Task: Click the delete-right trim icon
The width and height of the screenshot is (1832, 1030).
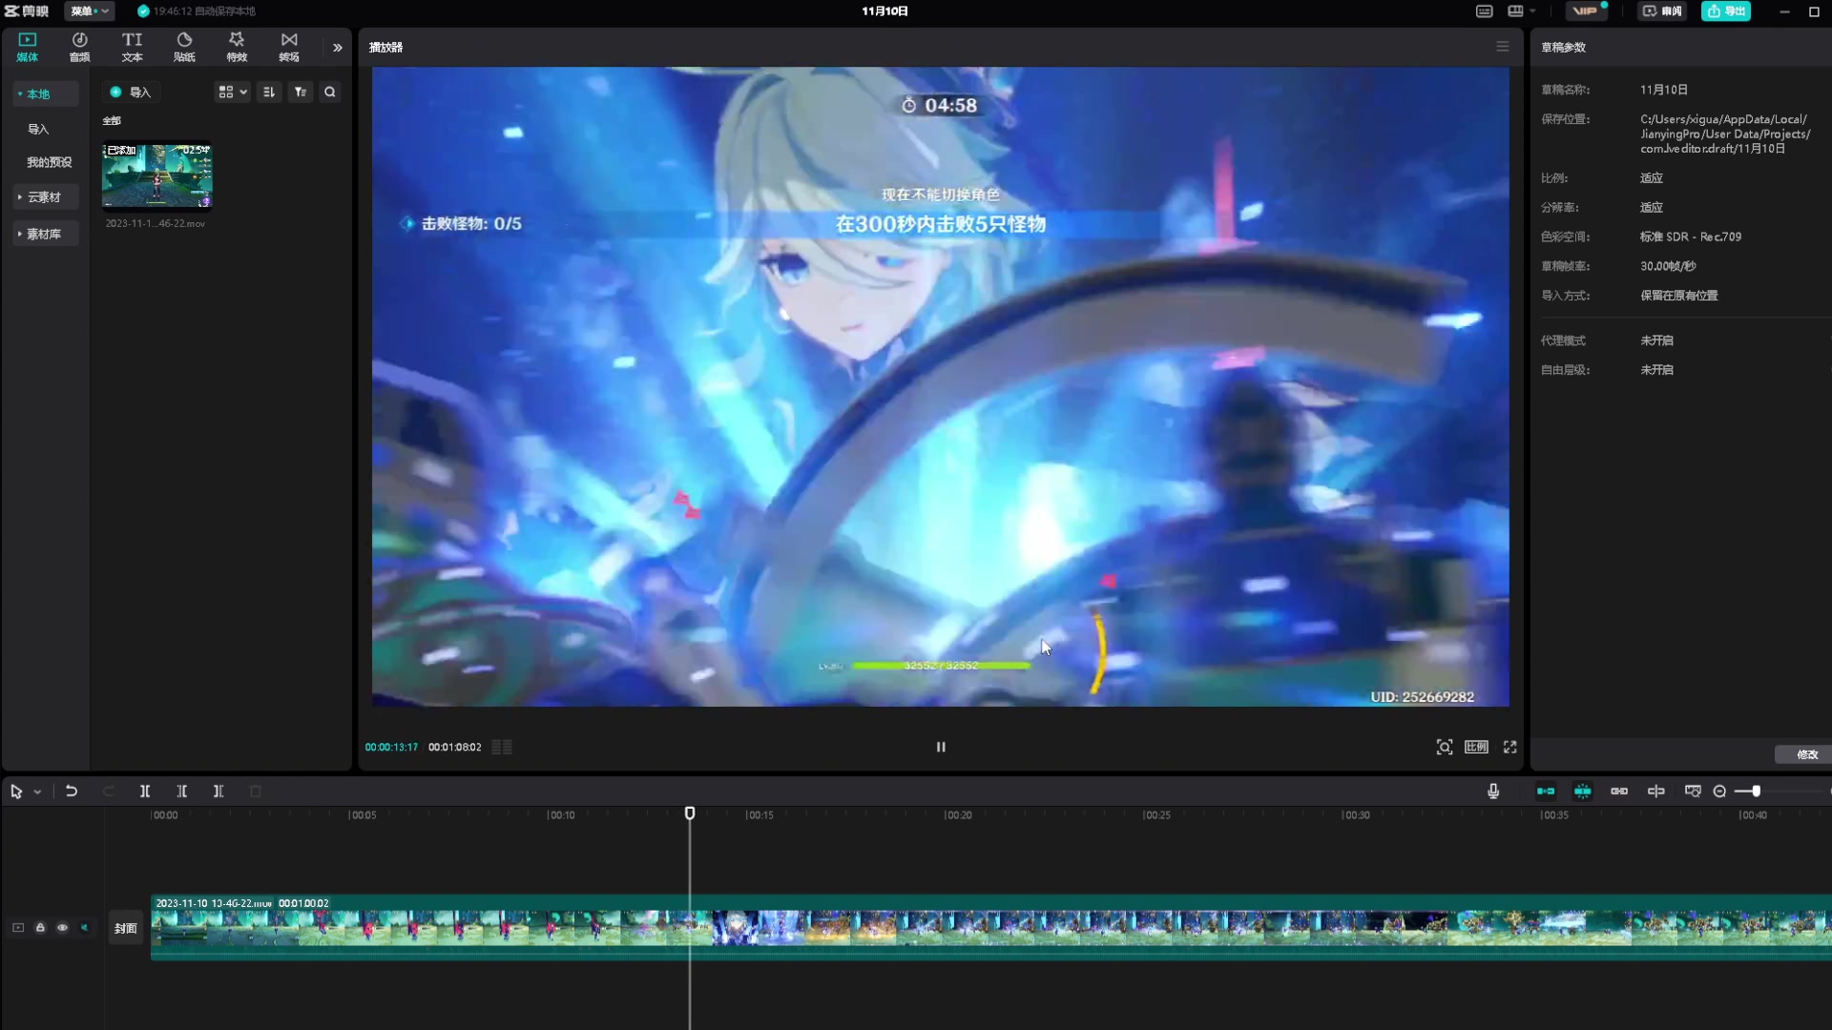Action: pyautogui.click(x=219, y=792)
